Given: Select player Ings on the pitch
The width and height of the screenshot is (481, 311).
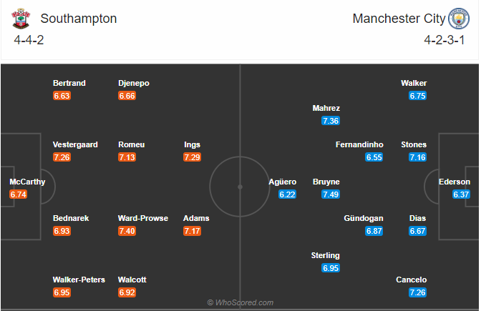Looking at the screenshot, I should pyautogui.click(x=193, y=144).
